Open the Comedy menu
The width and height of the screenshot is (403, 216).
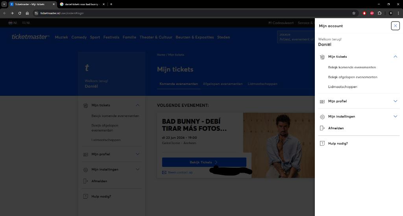click(x=79, y=37)
